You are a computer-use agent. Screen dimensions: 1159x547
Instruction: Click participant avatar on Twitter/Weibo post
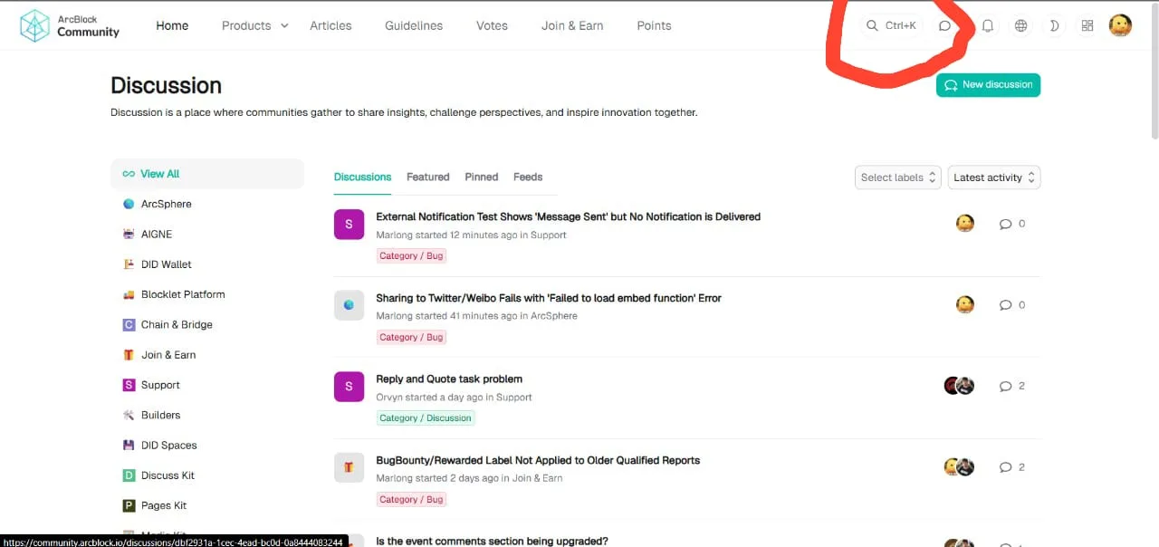(x=965, y=304)
